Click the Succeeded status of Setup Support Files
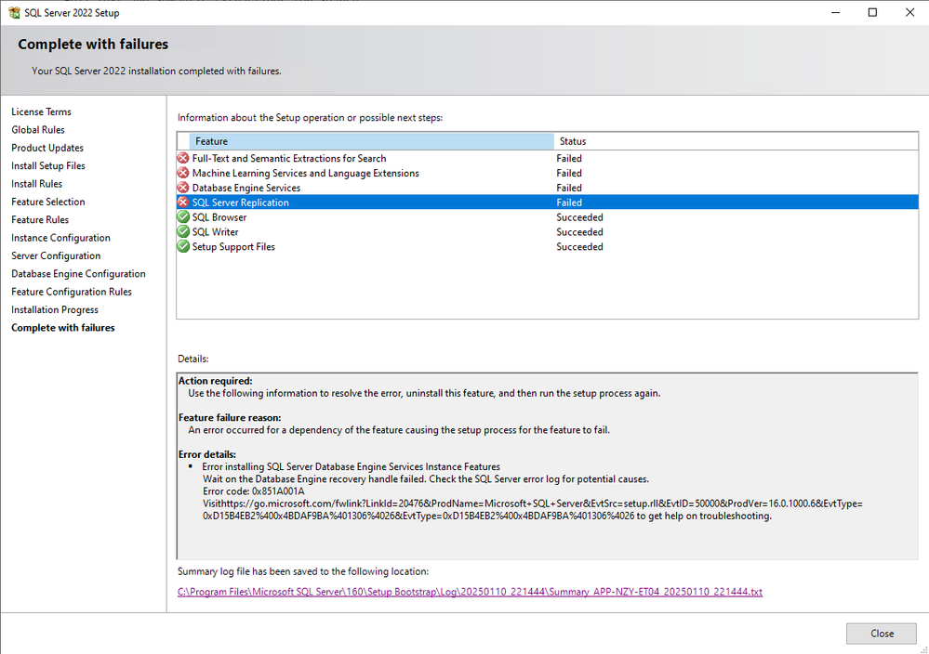929x654 pixels. [579, 247]
